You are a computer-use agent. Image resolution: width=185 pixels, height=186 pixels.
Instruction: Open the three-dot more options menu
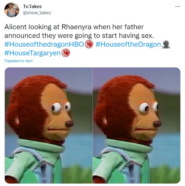pos(178,7)
